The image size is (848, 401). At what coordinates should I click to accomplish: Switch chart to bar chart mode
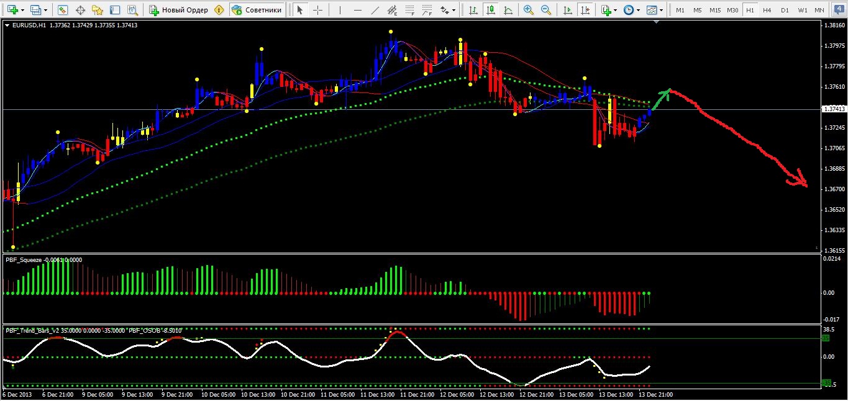[473, 10]
